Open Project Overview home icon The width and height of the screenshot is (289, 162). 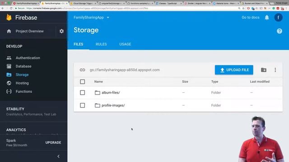point(9,31)
